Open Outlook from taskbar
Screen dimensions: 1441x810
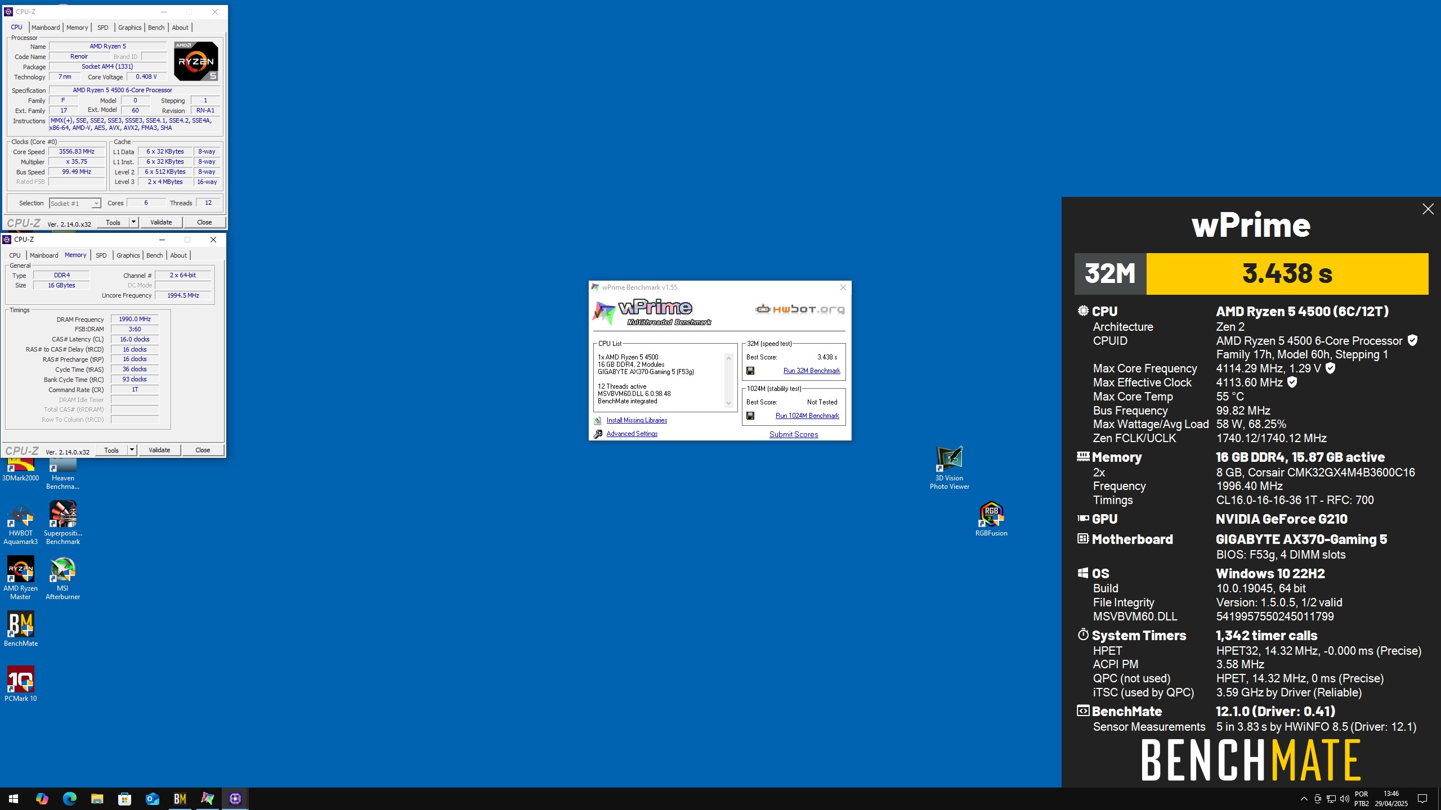[x=152, y=798]
